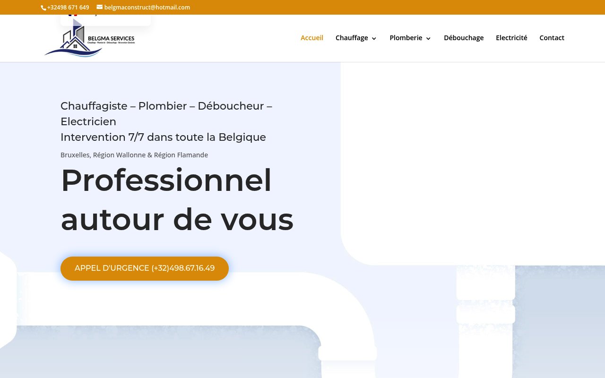Click the "Intervention 7/7 dans toute la Belgique" line
This screenshot has width=605, height=378.
point(163,137)
